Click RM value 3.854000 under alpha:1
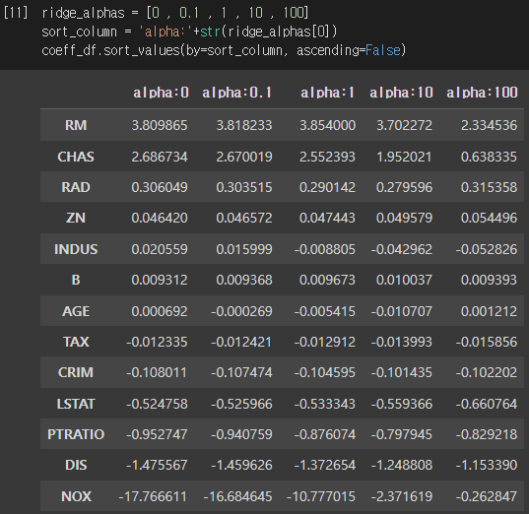 pos(327,125)
